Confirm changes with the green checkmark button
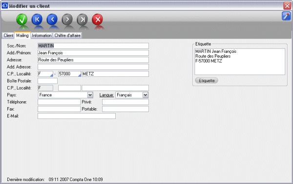The width and height of the screenshot is (293, 184). point(22,20)
